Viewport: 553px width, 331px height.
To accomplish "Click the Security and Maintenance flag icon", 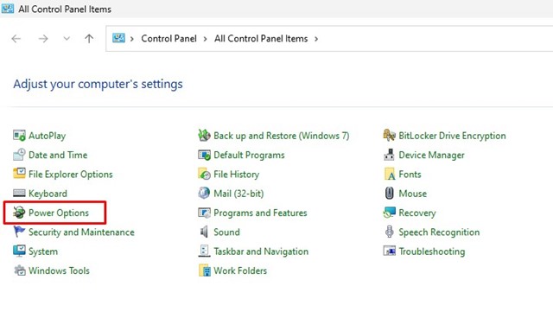I will point(19,232).
